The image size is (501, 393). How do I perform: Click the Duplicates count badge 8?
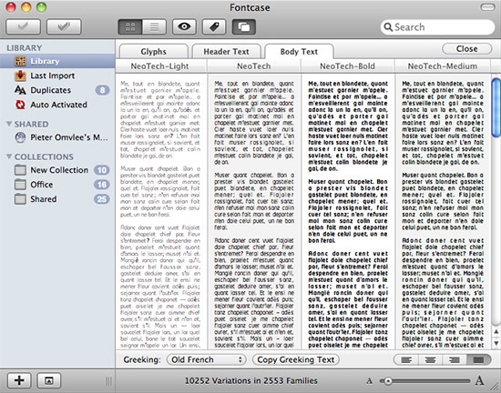tap(102, 90)
